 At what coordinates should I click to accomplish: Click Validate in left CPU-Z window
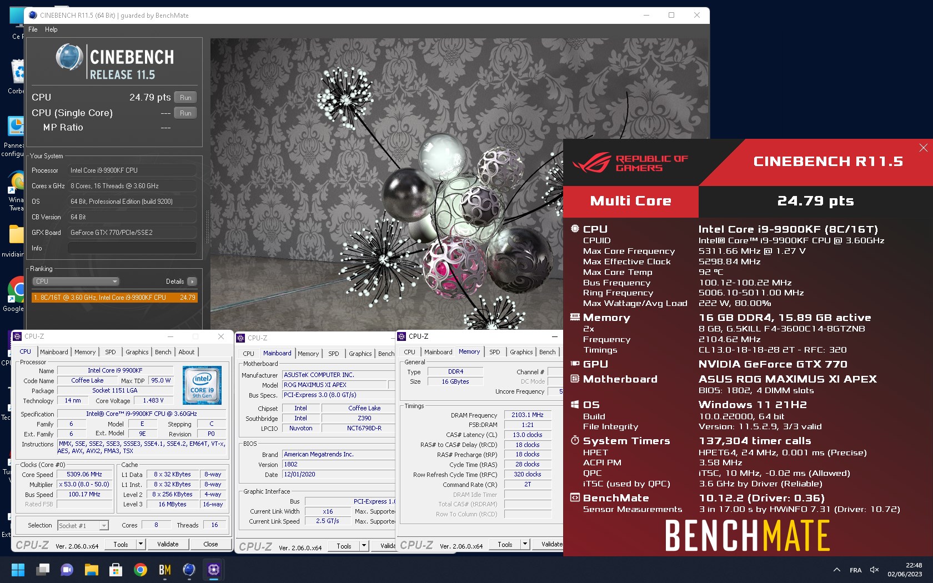pyautogui.click(x=168, y=544)
